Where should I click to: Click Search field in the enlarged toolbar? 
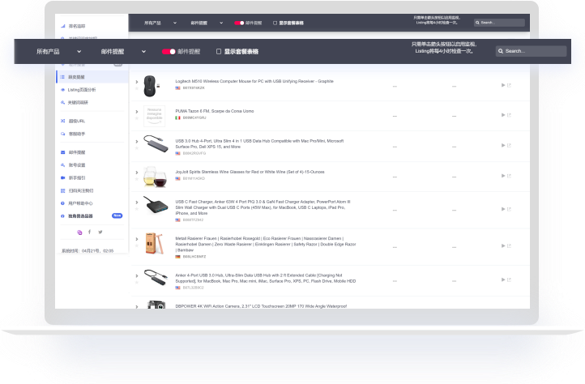coord(532,51)
